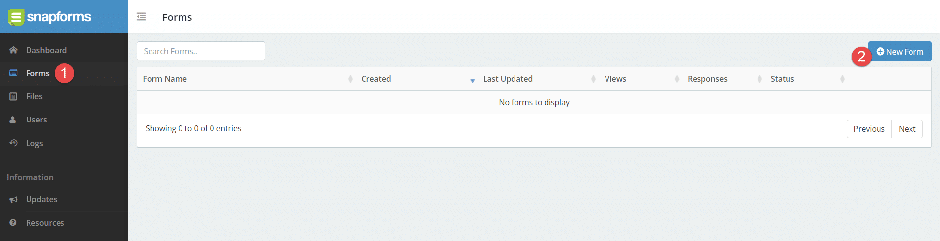Click the Forms sidebar icon
This screenshot has height=241, width=940.
(x=13, y=73)
